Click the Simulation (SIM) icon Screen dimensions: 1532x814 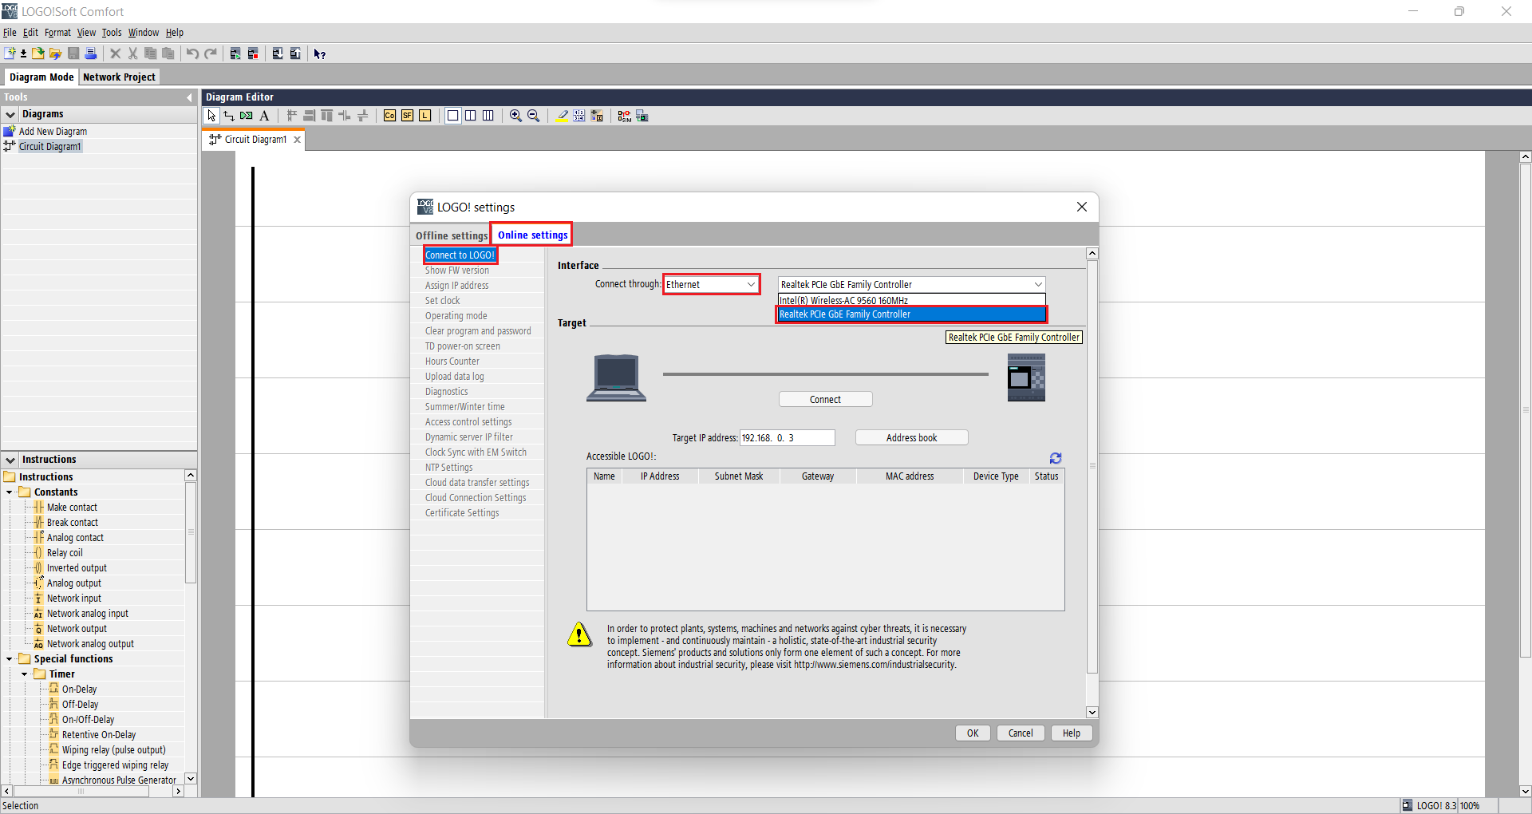(x=624, y=116)
